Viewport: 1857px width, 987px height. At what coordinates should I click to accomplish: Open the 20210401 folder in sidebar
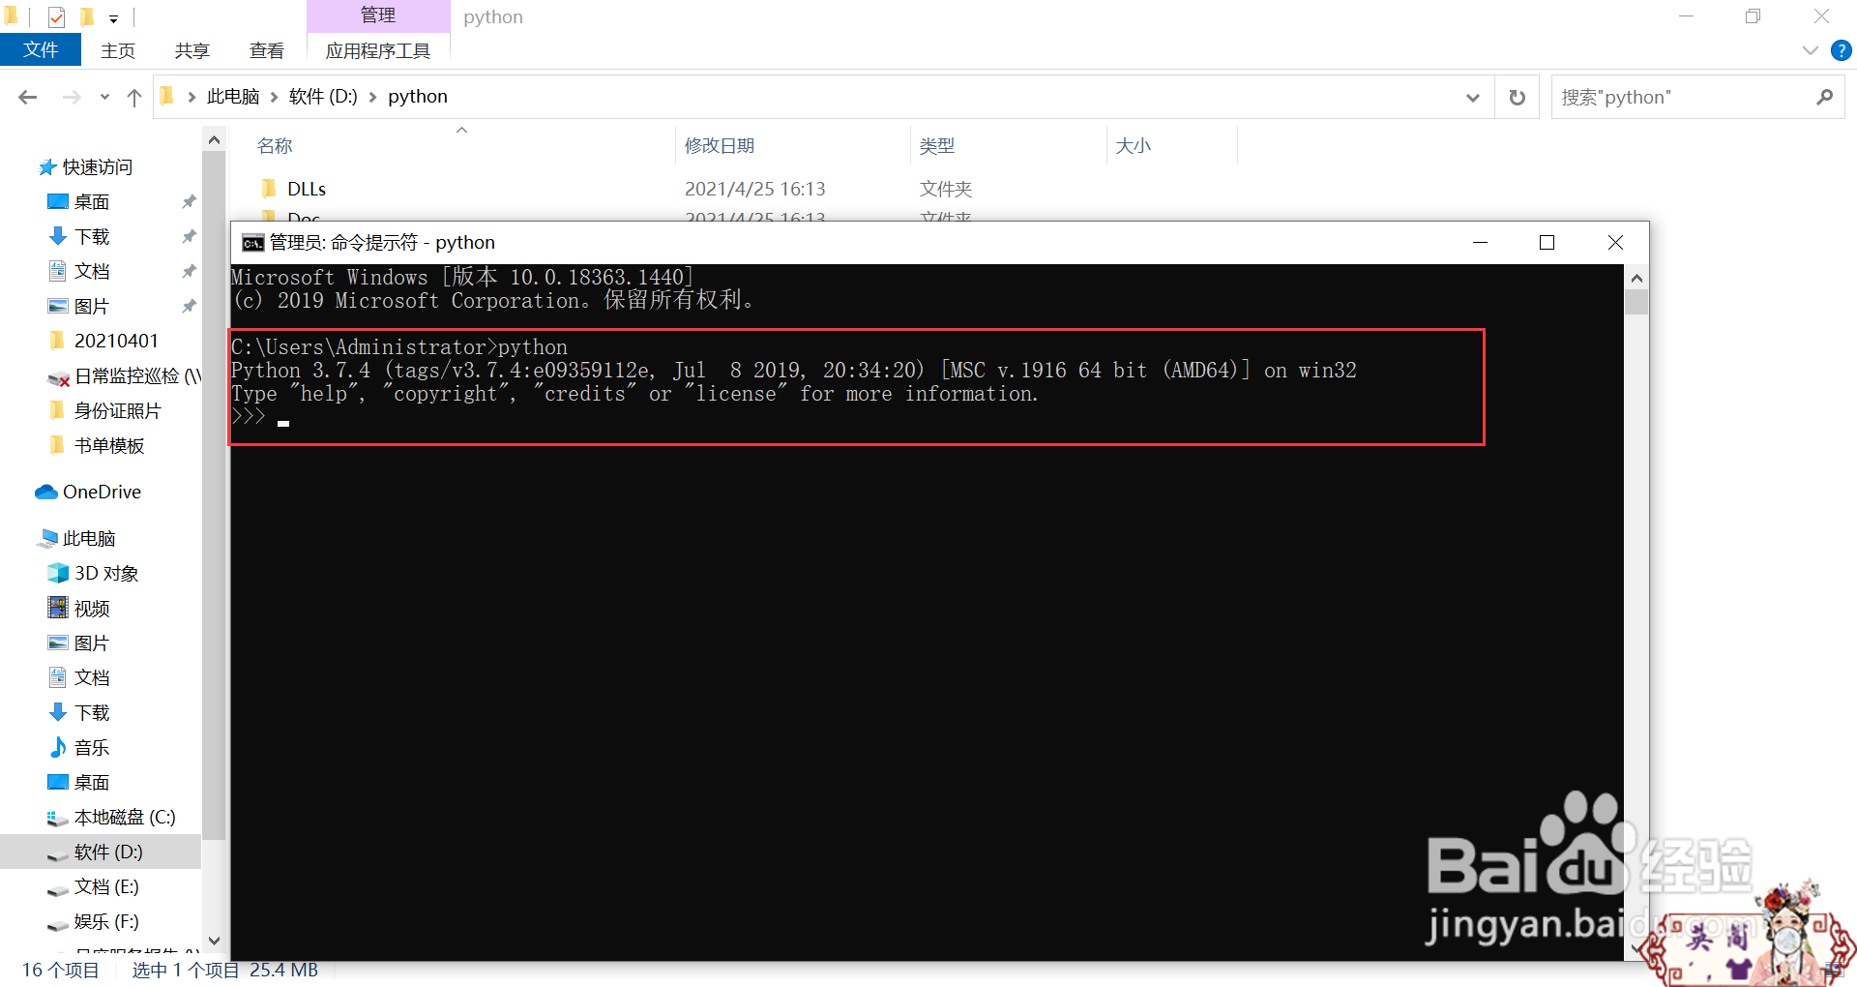(x=114, y=340)
